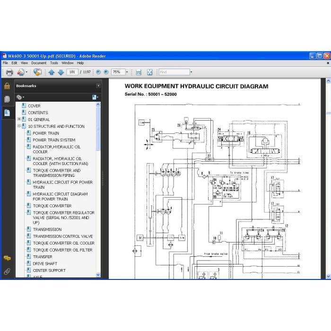Open TRANSMISSION CONTROL VALVE bookmark

(x=63, y=236)
